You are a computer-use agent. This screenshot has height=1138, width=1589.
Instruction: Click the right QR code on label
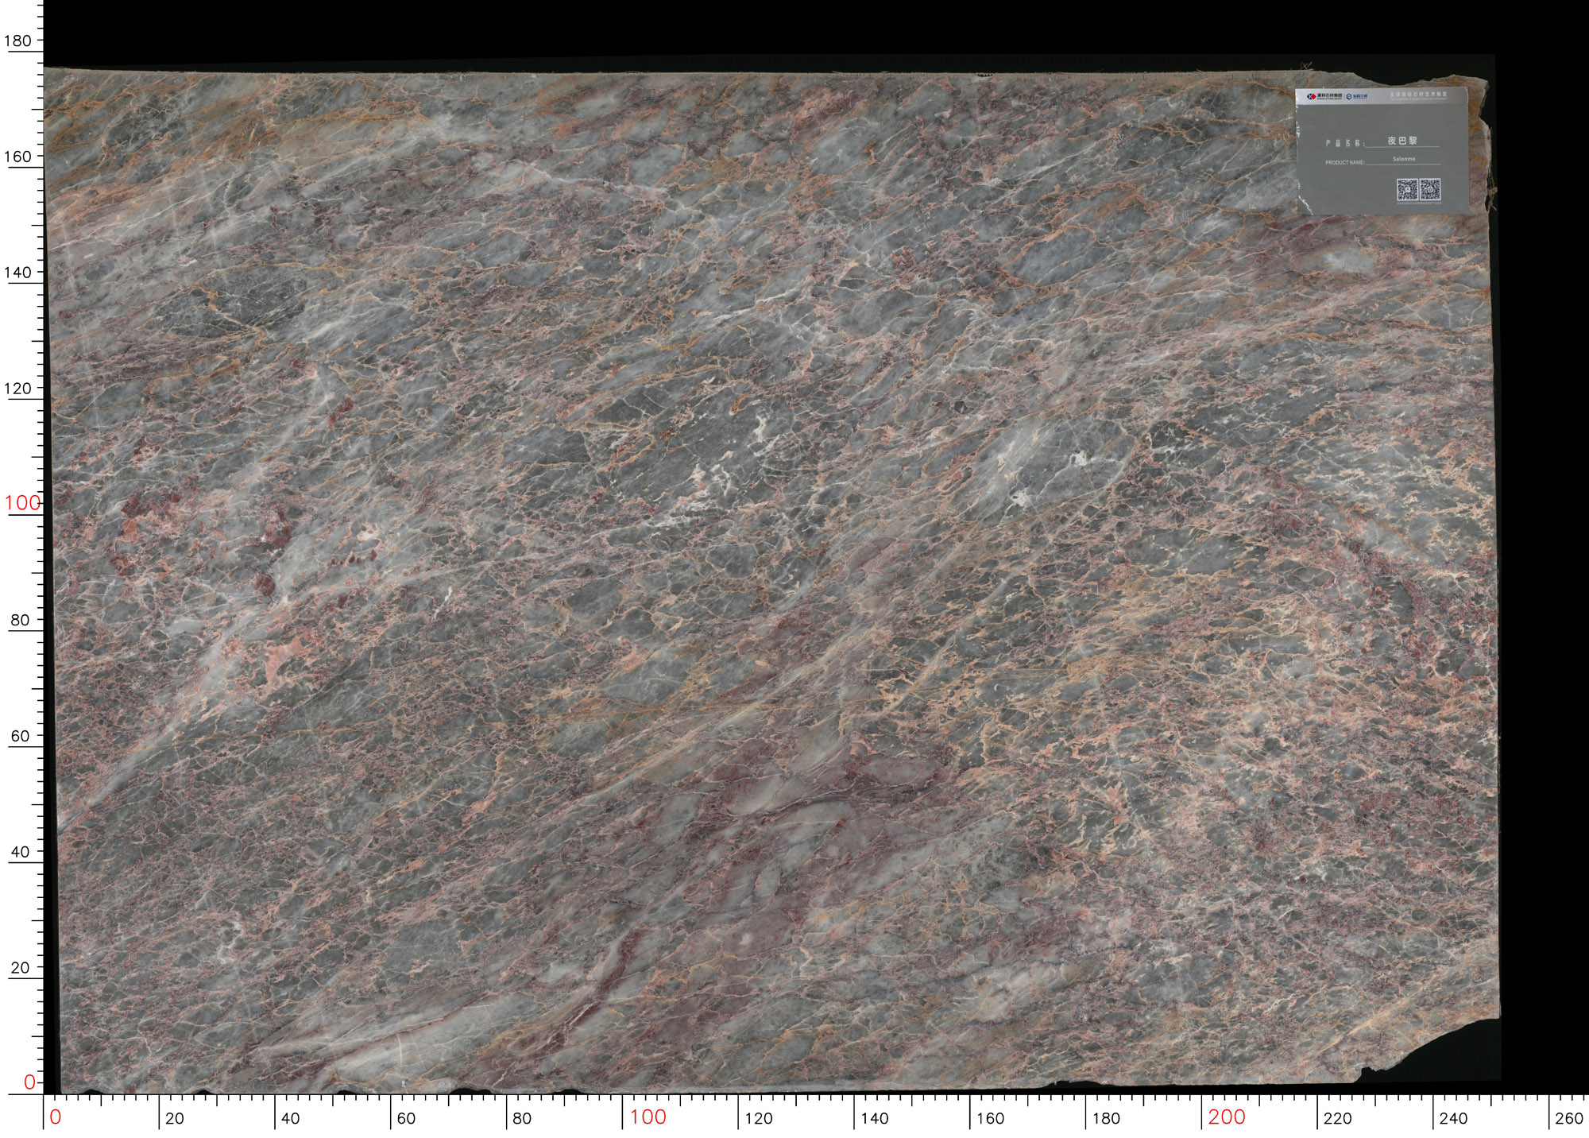pyautogui.click(x=1430, y=189)
